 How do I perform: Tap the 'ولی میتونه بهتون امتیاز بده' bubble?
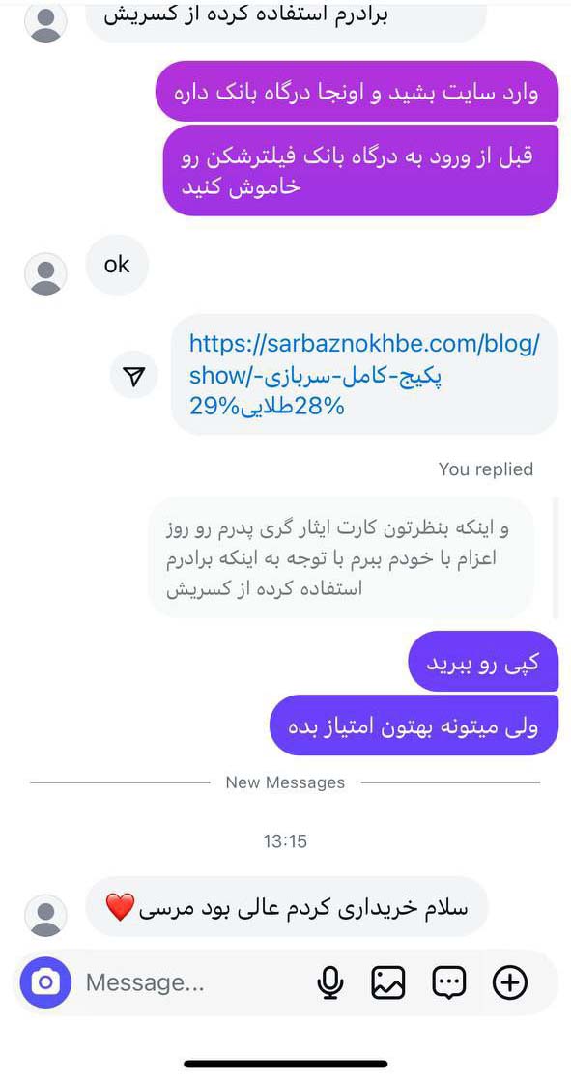[414, 725]
